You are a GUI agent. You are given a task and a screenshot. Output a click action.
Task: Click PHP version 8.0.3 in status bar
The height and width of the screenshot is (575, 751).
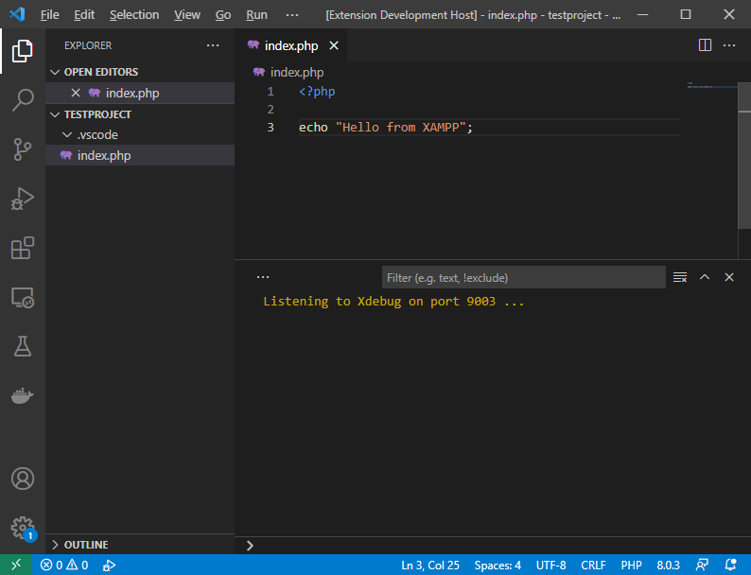(668, 565)
